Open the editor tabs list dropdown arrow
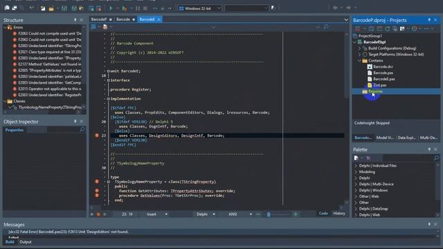Viewport: 443px width, 249px height. 346,20
